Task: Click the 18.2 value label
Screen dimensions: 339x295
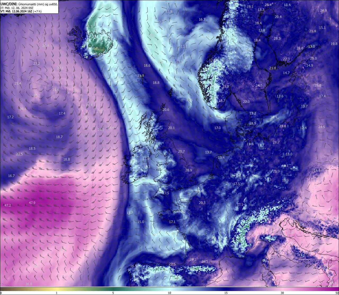Action: tap(182, 212)
